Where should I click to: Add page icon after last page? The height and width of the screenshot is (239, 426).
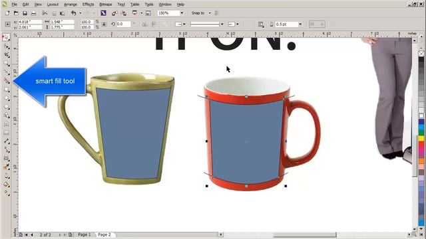(71, 234)
